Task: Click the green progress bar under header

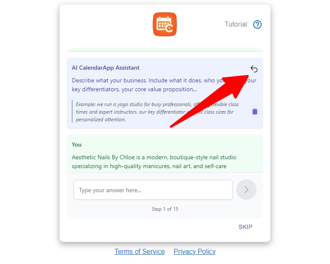Action: (x=165, y=50)
